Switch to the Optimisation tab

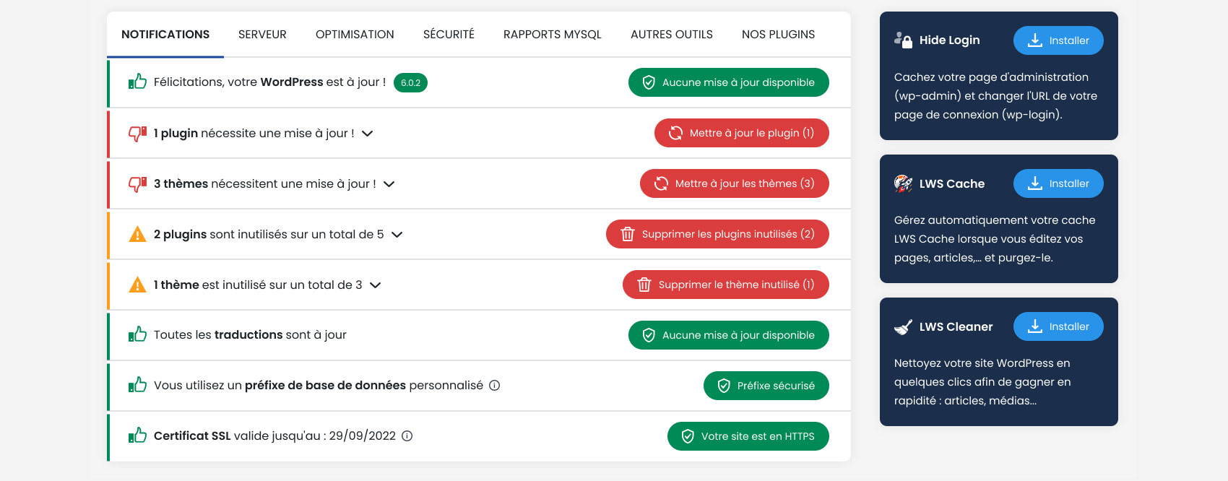(x=355, y=35)
